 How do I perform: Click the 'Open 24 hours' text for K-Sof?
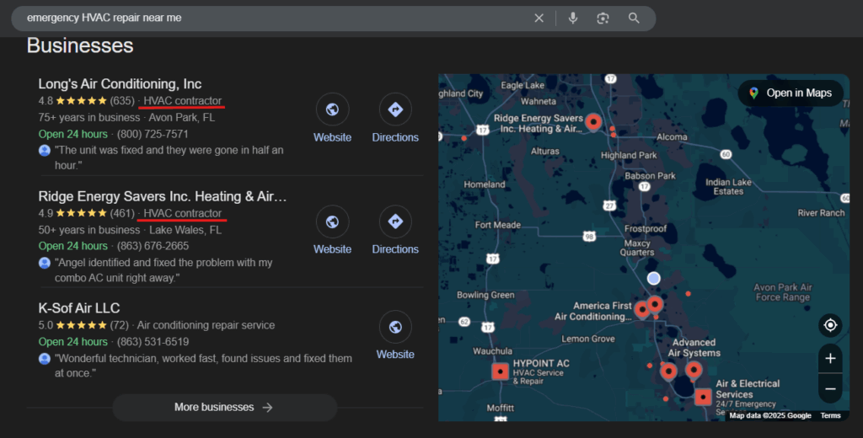(72, 342)
